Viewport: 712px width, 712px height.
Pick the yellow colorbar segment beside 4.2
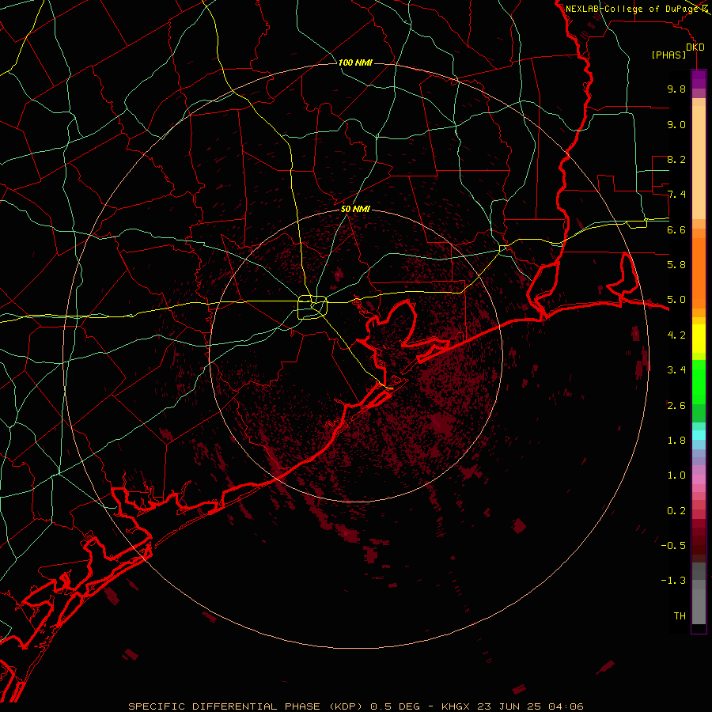pos(699,339)
